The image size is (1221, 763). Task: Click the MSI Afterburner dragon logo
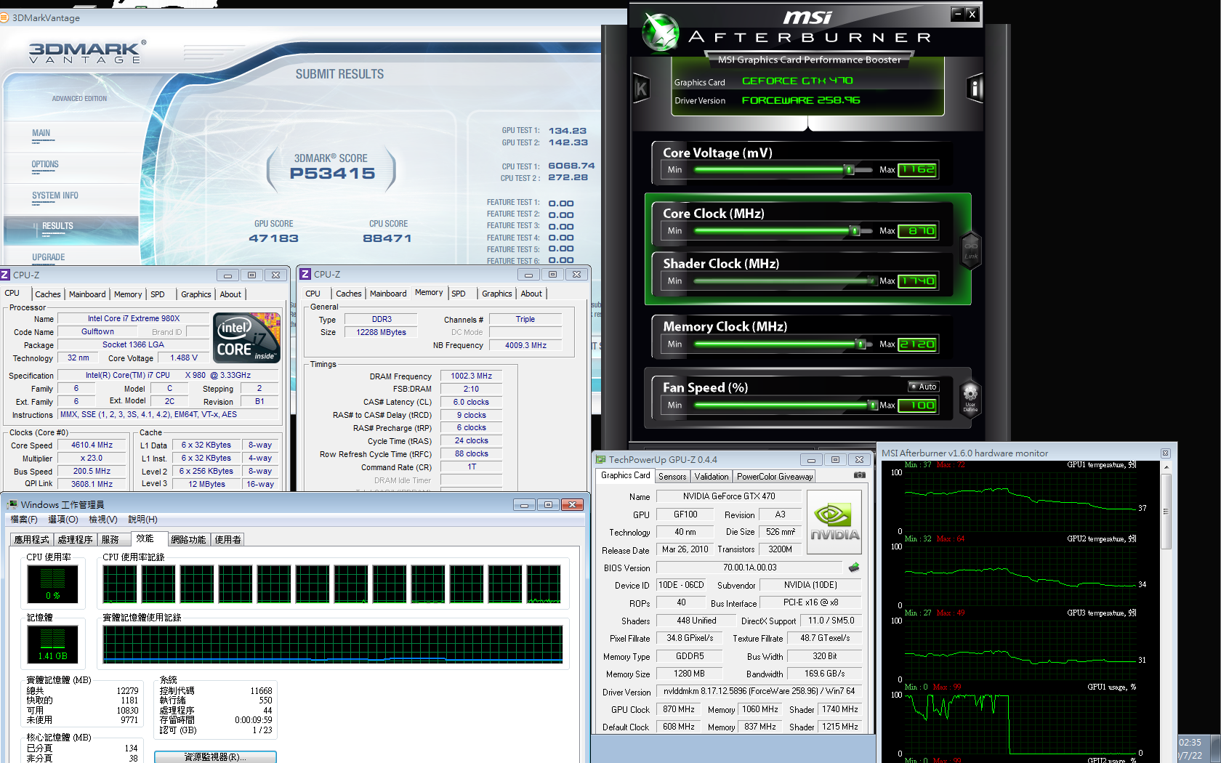(x=661, y=32)
